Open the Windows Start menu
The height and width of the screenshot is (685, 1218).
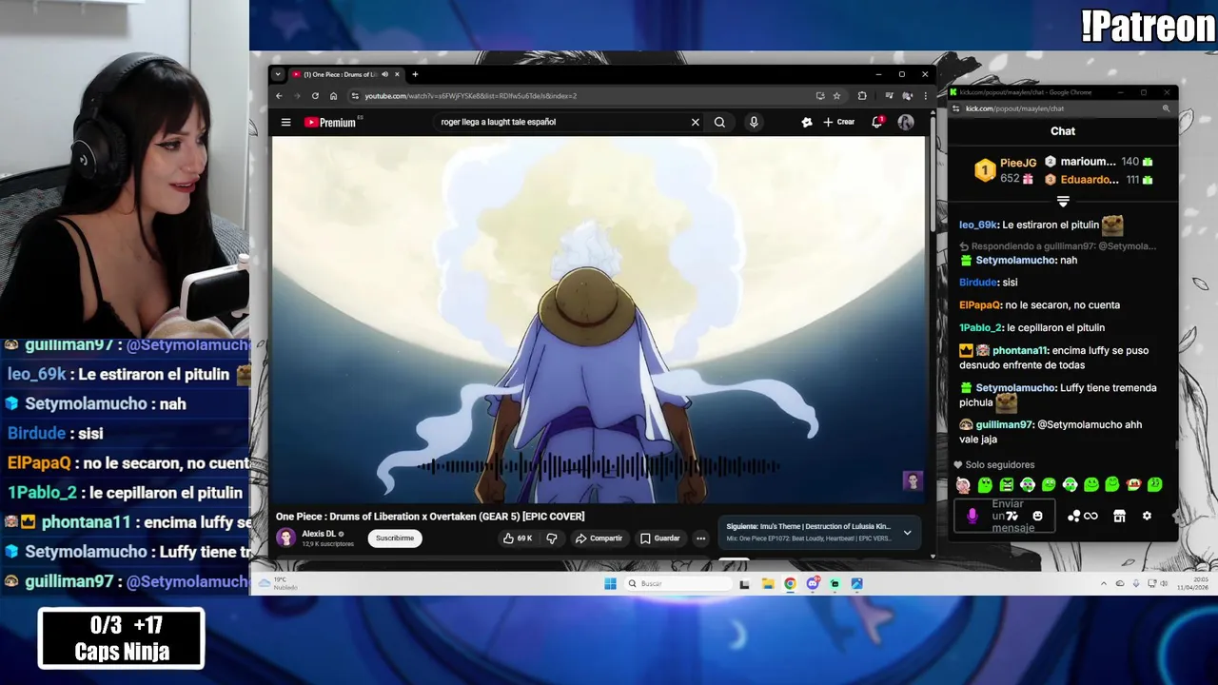(x=610, y=583)
